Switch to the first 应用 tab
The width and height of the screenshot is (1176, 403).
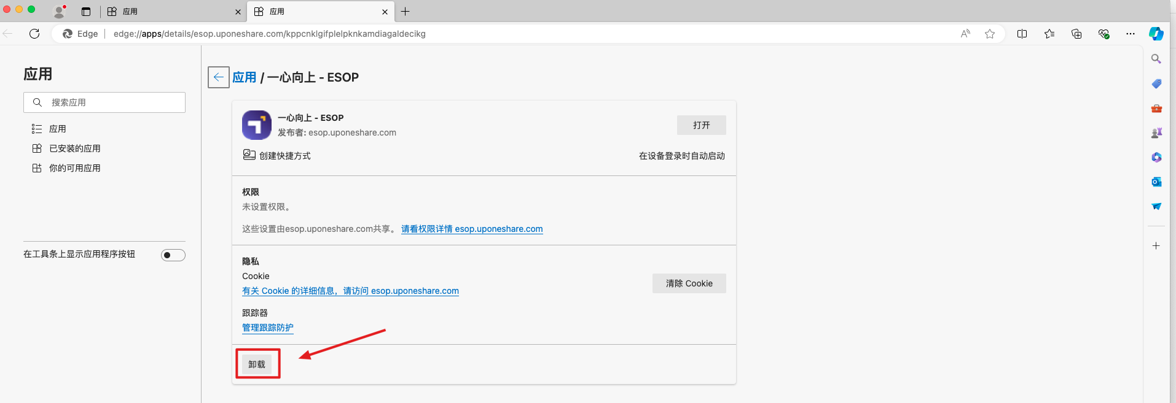pyautogui.click(x=174, y=12)
